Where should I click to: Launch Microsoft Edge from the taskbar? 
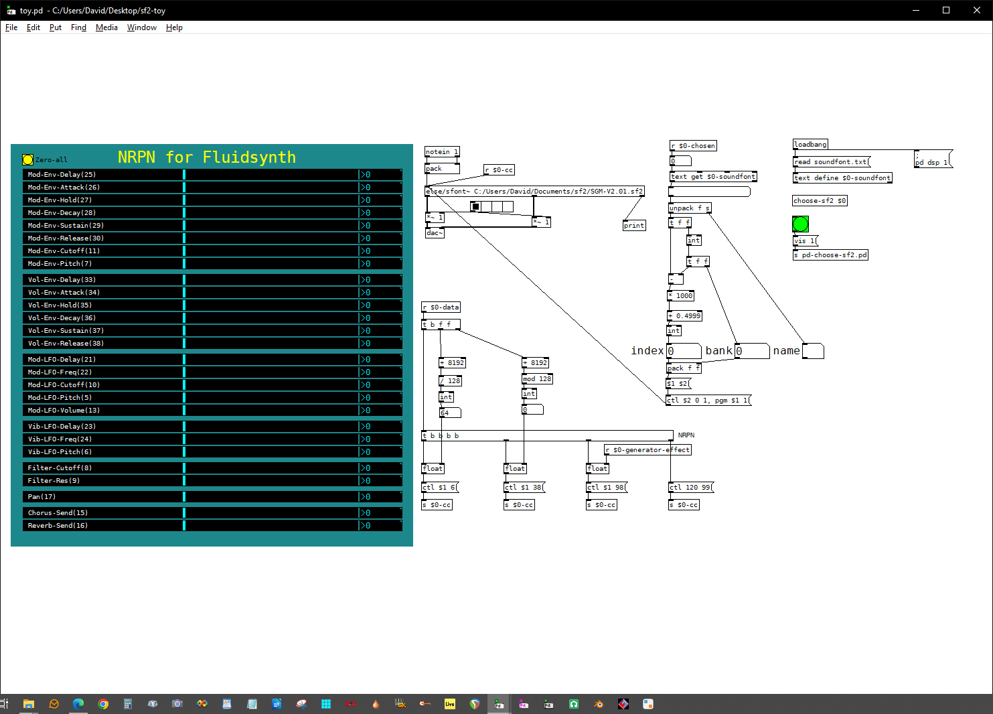point(78,704)
